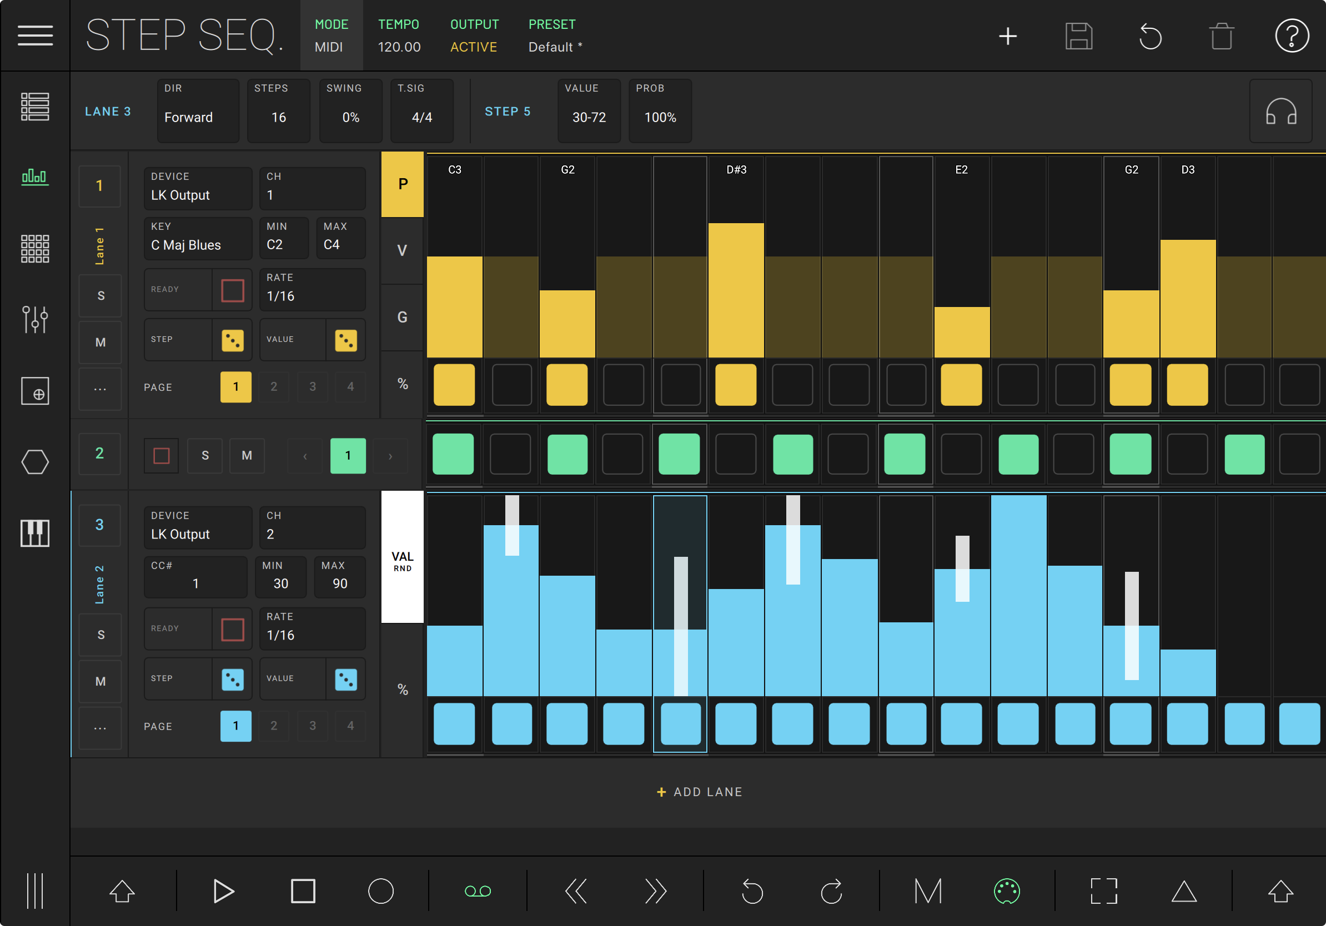Toggle Lane 1 READY red square
Image resolution: width=1326 pixels, height=926 pixels.
[x=233, y=290]
